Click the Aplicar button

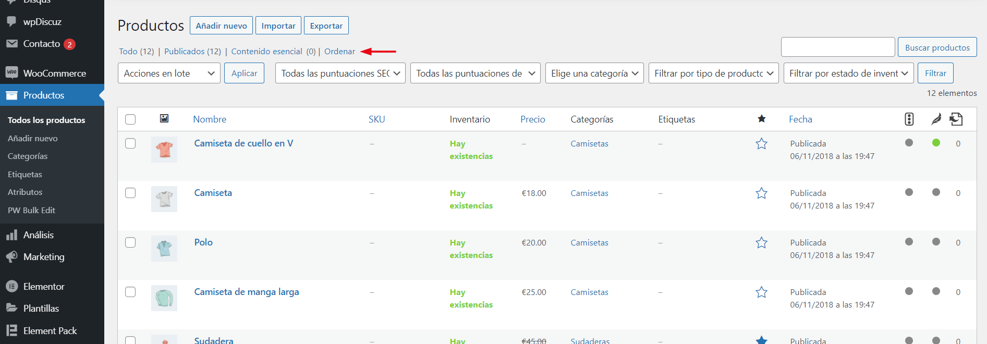245,73
